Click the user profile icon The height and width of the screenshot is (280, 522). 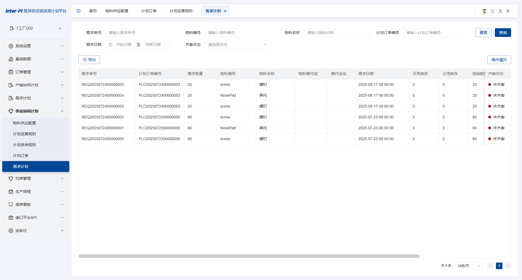500,11
